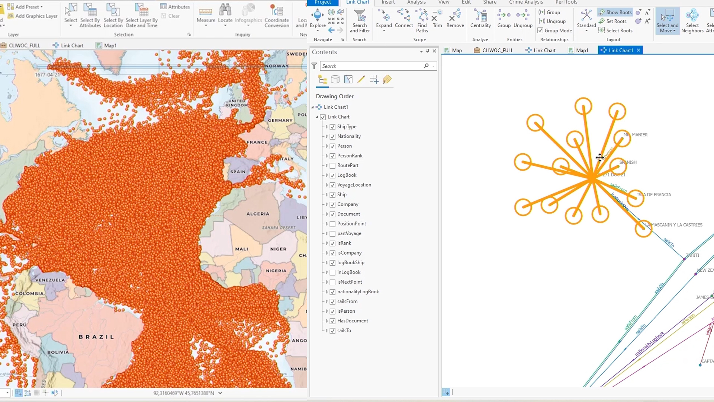The width and height of the screenshot is (714, 402).
Task: Expand the ShipType layer node
Action: tap(327, 127)
